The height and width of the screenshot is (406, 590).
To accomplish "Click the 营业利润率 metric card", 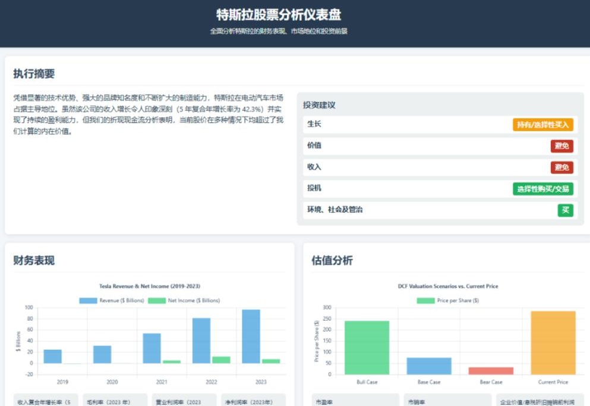I will pos(184,400).
